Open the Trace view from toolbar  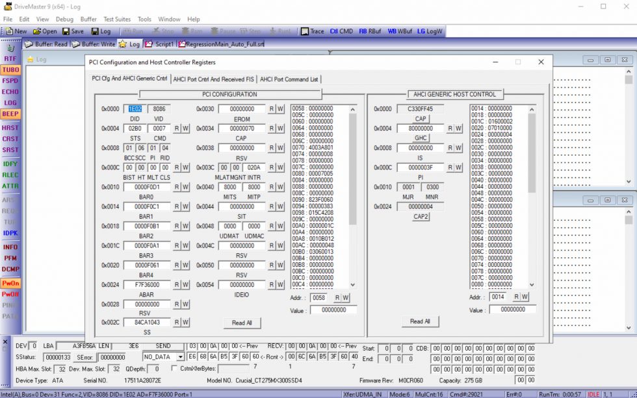(312, 31)
